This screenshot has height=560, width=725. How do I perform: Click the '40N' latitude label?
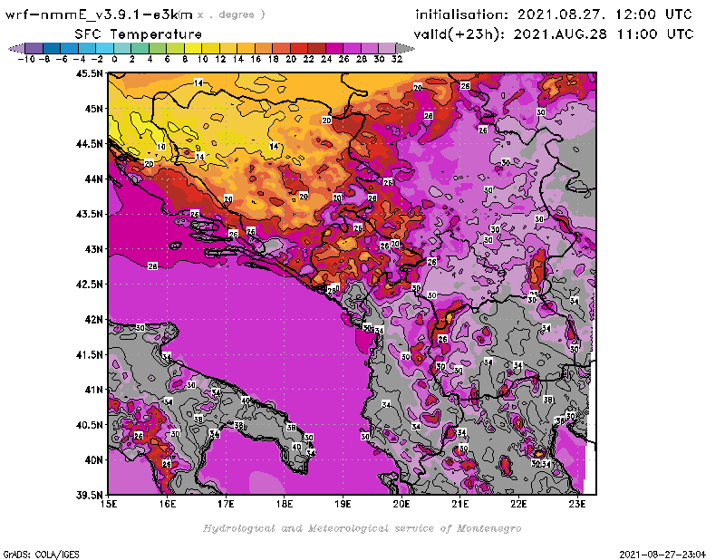[x=93, y=459]
